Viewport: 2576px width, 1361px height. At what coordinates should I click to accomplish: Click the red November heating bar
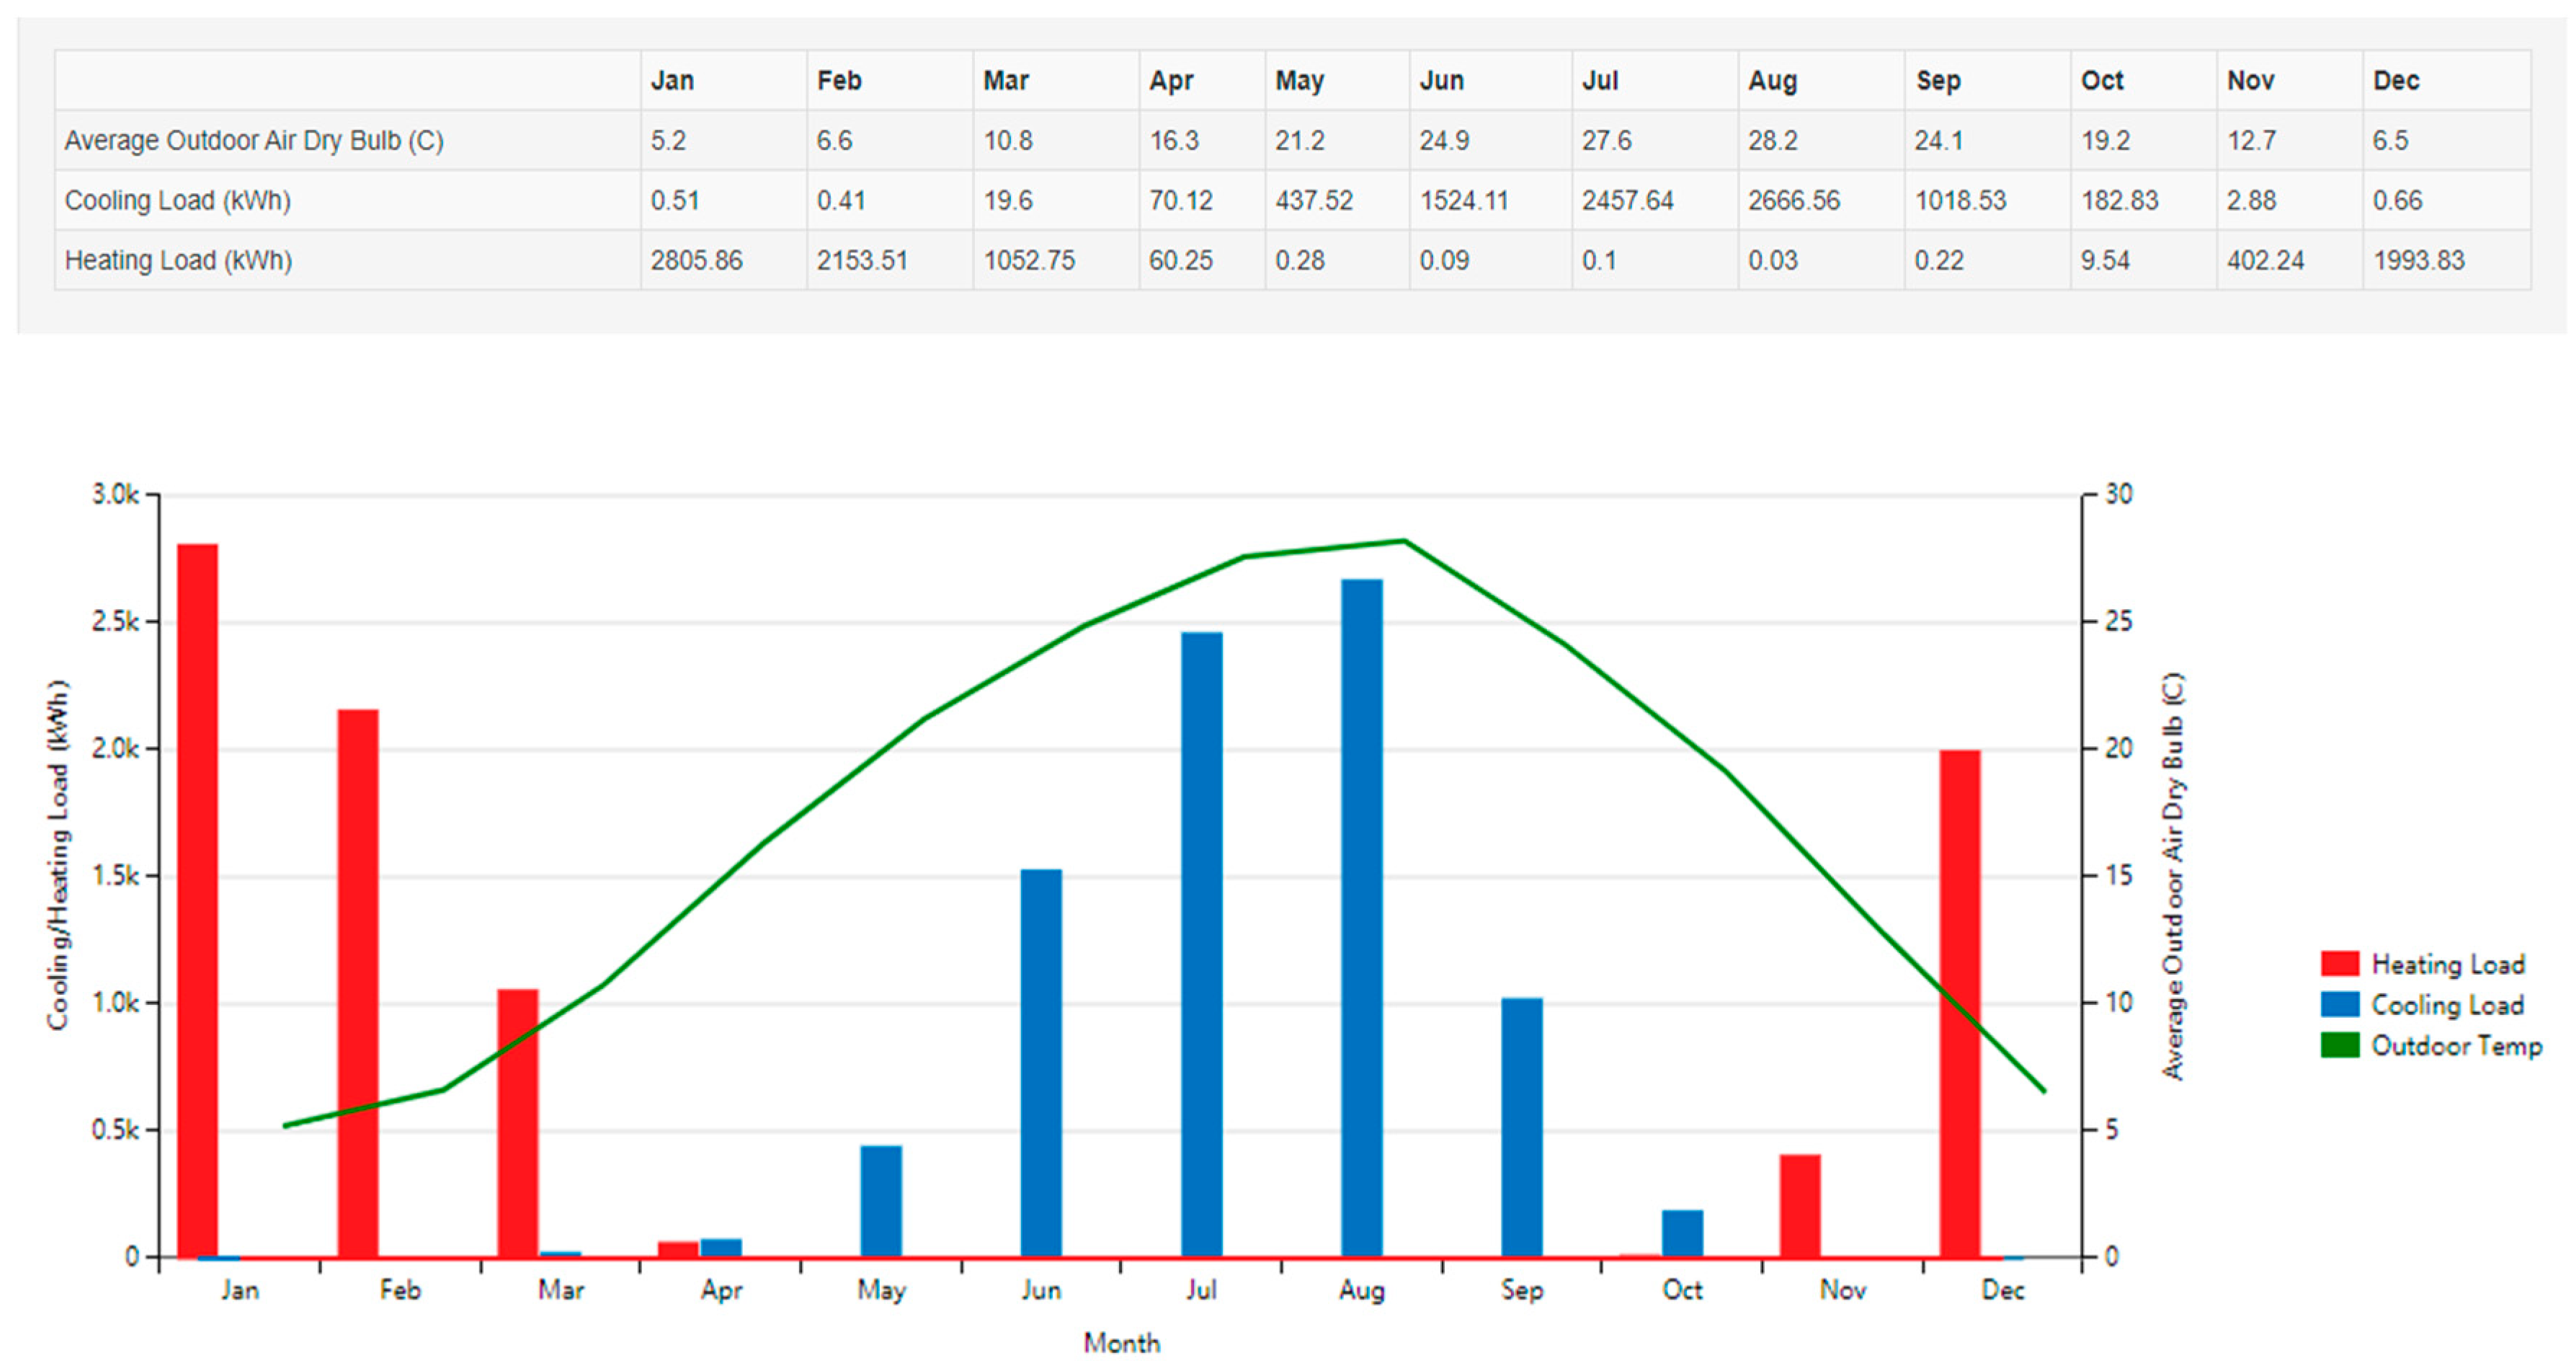[1800, 1206]
